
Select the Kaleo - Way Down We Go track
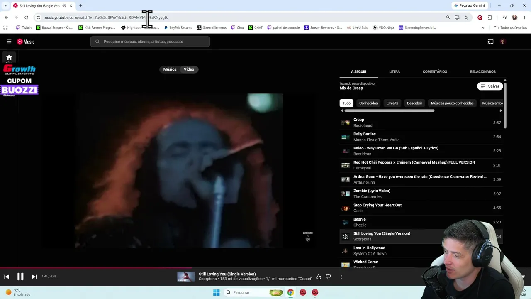click(x=421, y=151)
